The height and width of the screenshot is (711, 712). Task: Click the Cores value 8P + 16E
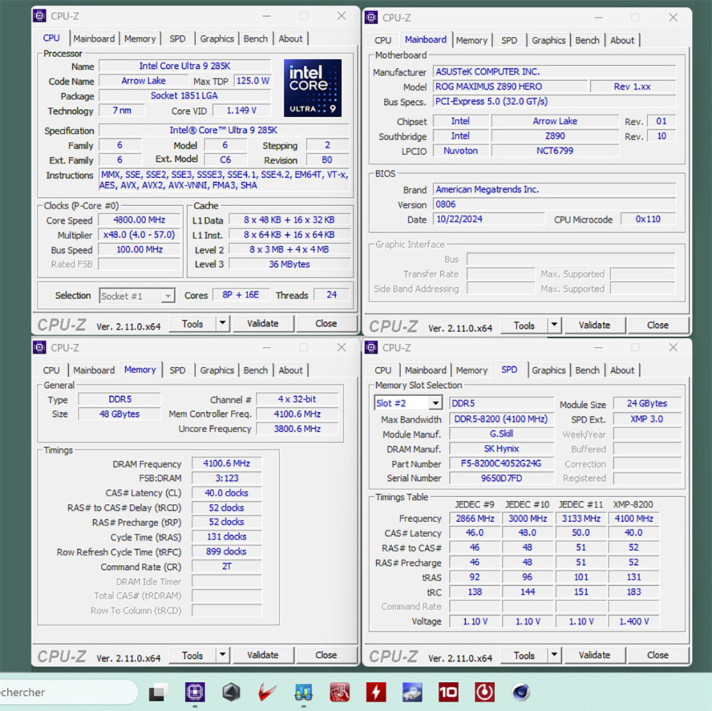(x=241, y=295)
